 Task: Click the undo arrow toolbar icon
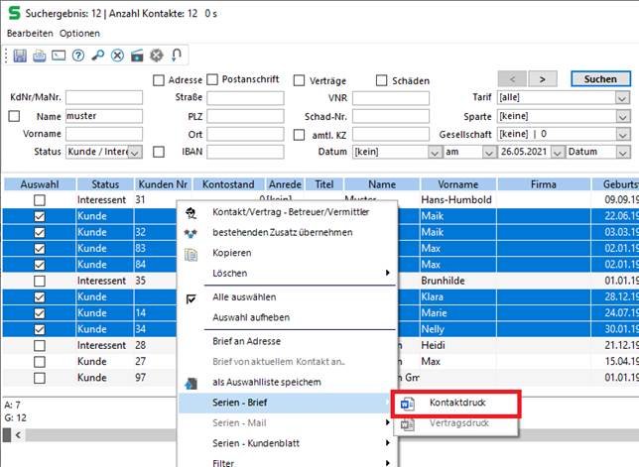click(x=178, y=55)
